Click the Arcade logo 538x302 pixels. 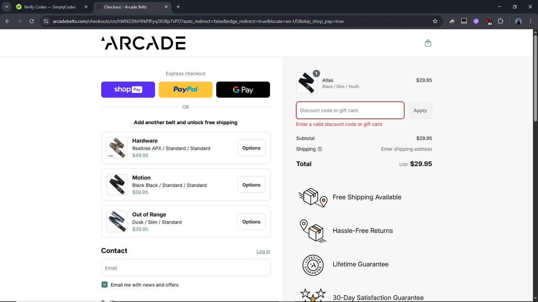[x=143, y=43]
